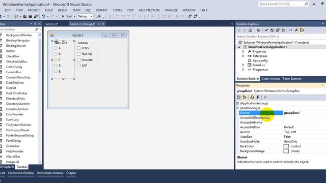Click the New Project toolbar icon
Screen dimensions: 326x183
(x=16, y=16)
